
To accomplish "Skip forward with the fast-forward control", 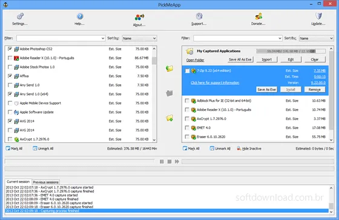I will (177, 162).
